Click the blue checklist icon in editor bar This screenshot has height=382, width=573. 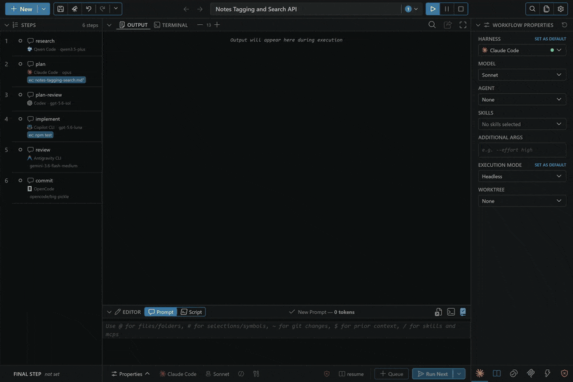[x=463, y=312]
